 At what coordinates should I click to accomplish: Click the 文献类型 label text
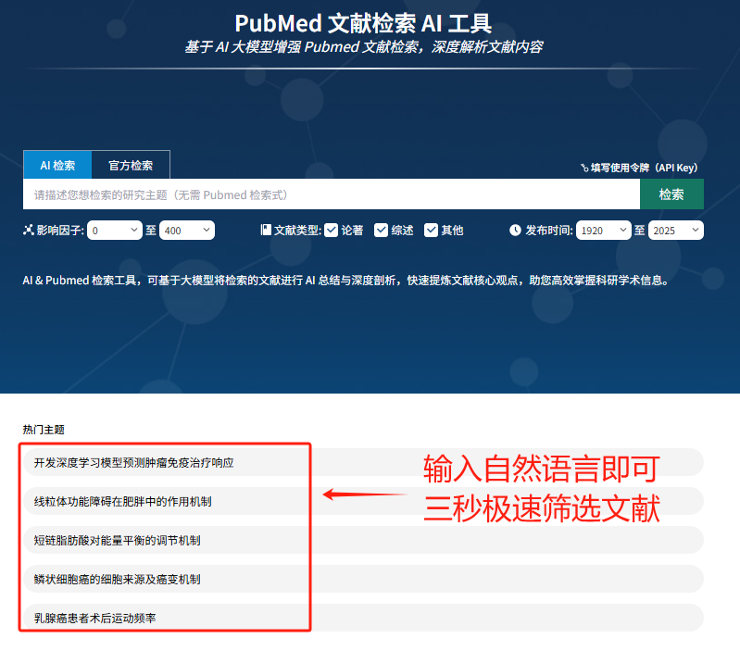pyautogui.click(x=298, y=231)
